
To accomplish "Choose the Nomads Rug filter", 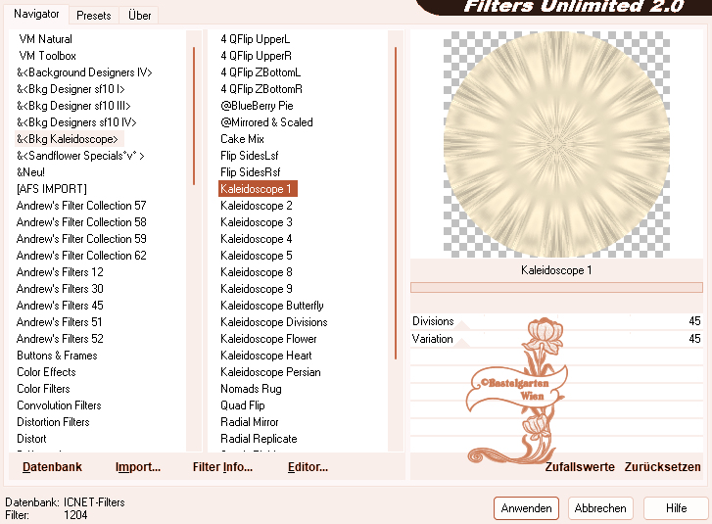I will pos(251,389).
